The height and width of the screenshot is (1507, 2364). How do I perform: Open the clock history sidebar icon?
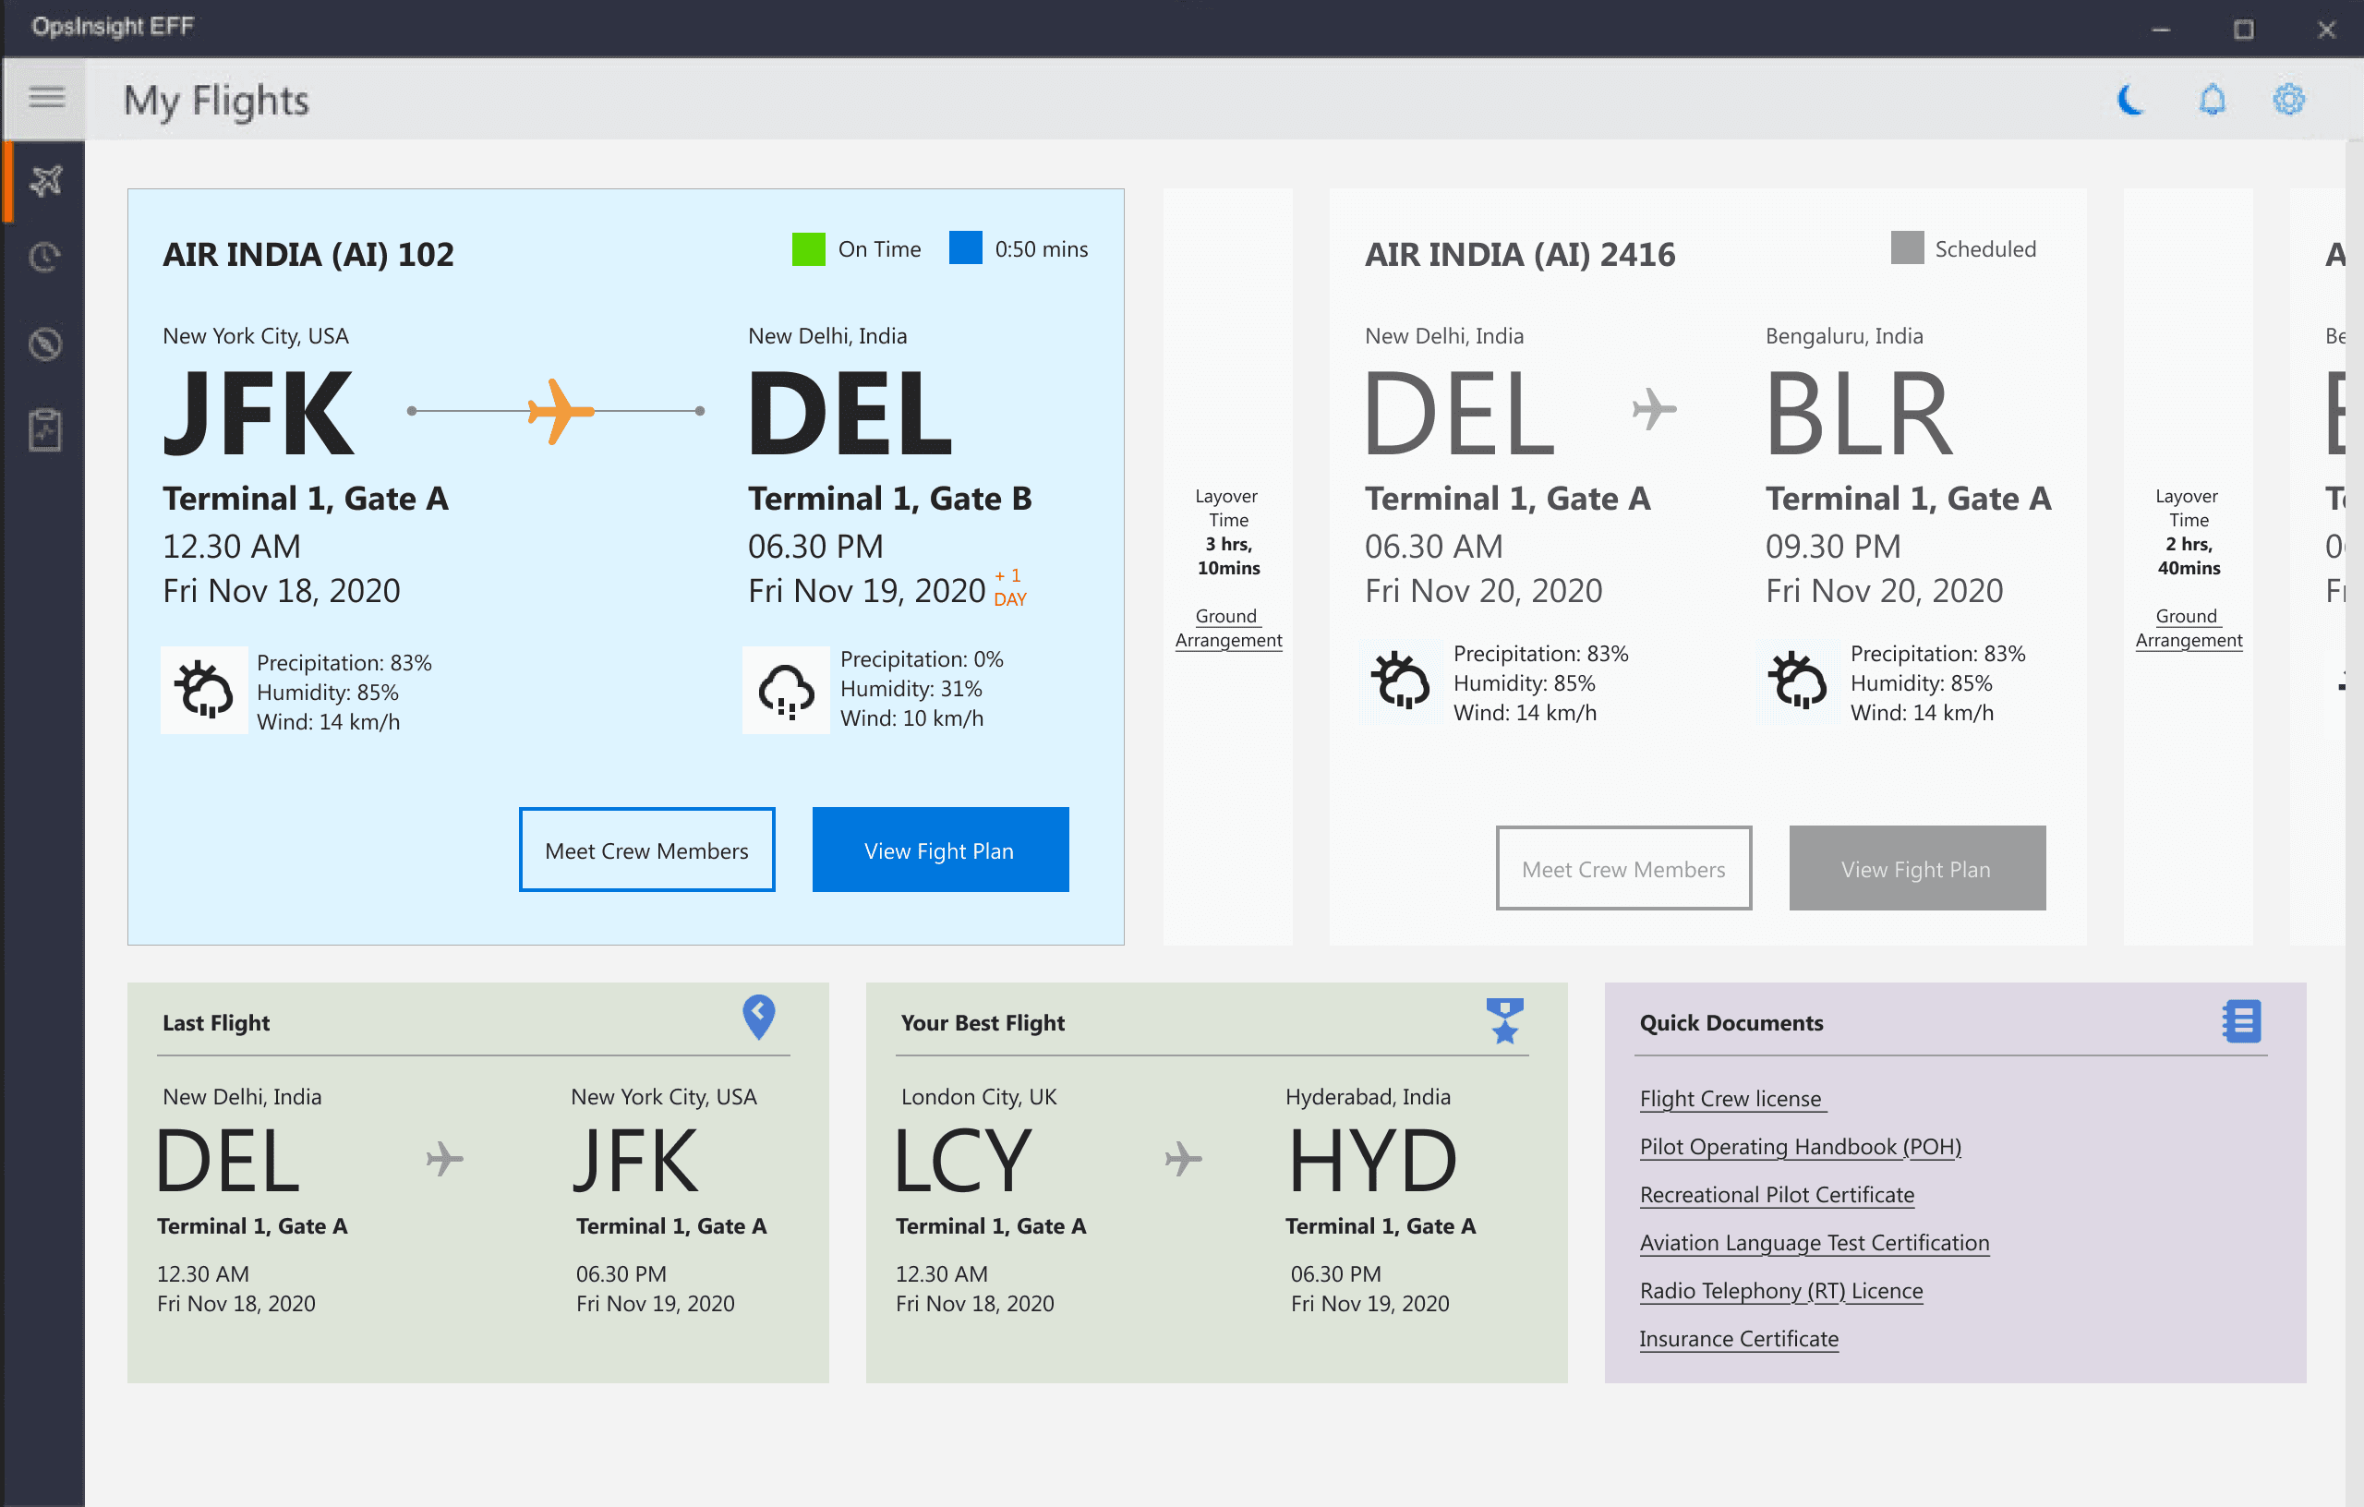(45, 259)
